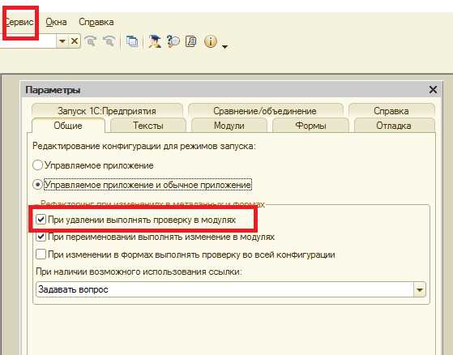
Task: Expand the Задавать вопрос dropdown arrow
Action: [x=420, y=289]
